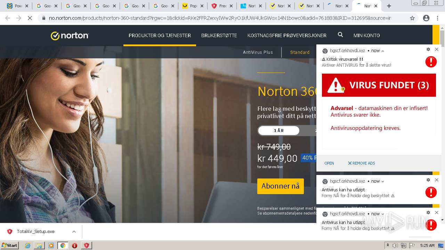Open Windows Media Player from the taskbar
445x250 pixels.
click(51, 245)
